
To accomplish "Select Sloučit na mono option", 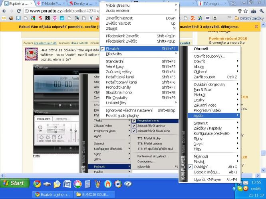I will coord(139,92).
